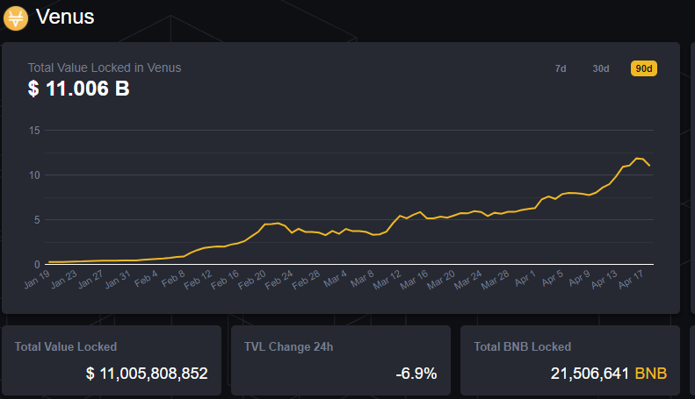This screenshot has height=399, width=695.
Task: Click the $ 11,005,808,852 amount
Action: click(x=147, y=374)
